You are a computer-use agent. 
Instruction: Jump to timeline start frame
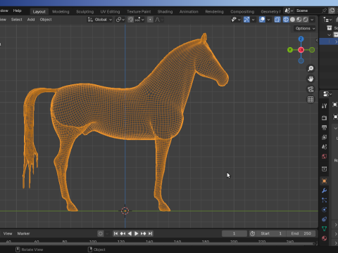tap(115, 233)
